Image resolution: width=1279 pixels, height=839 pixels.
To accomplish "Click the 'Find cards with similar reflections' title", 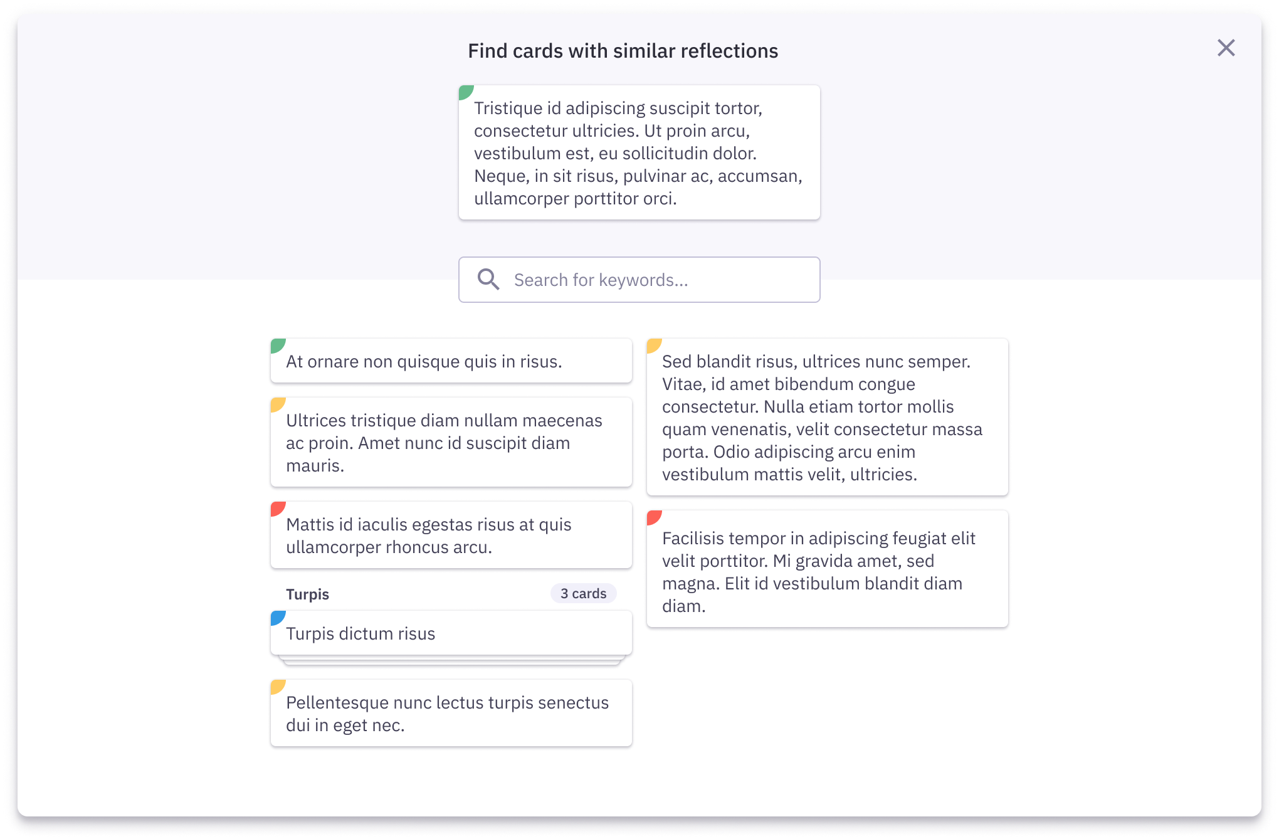I will [x=623, y=50].
